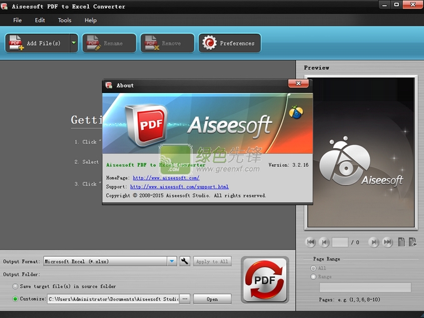The height and width of the screenshot is (318, 424).
Task: Start conversion with the big PDF button
Action: (265, 280)
